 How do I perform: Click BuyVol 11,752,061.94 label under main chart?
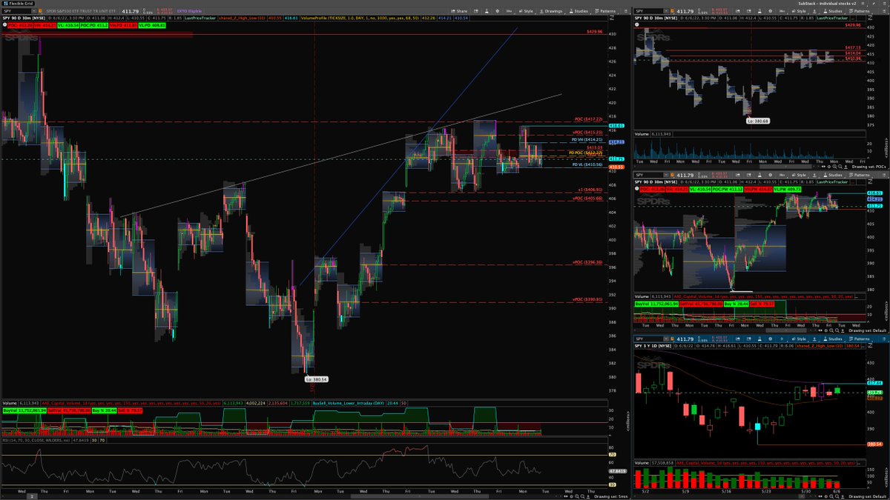pyautogui.click(x=24, y=410)
